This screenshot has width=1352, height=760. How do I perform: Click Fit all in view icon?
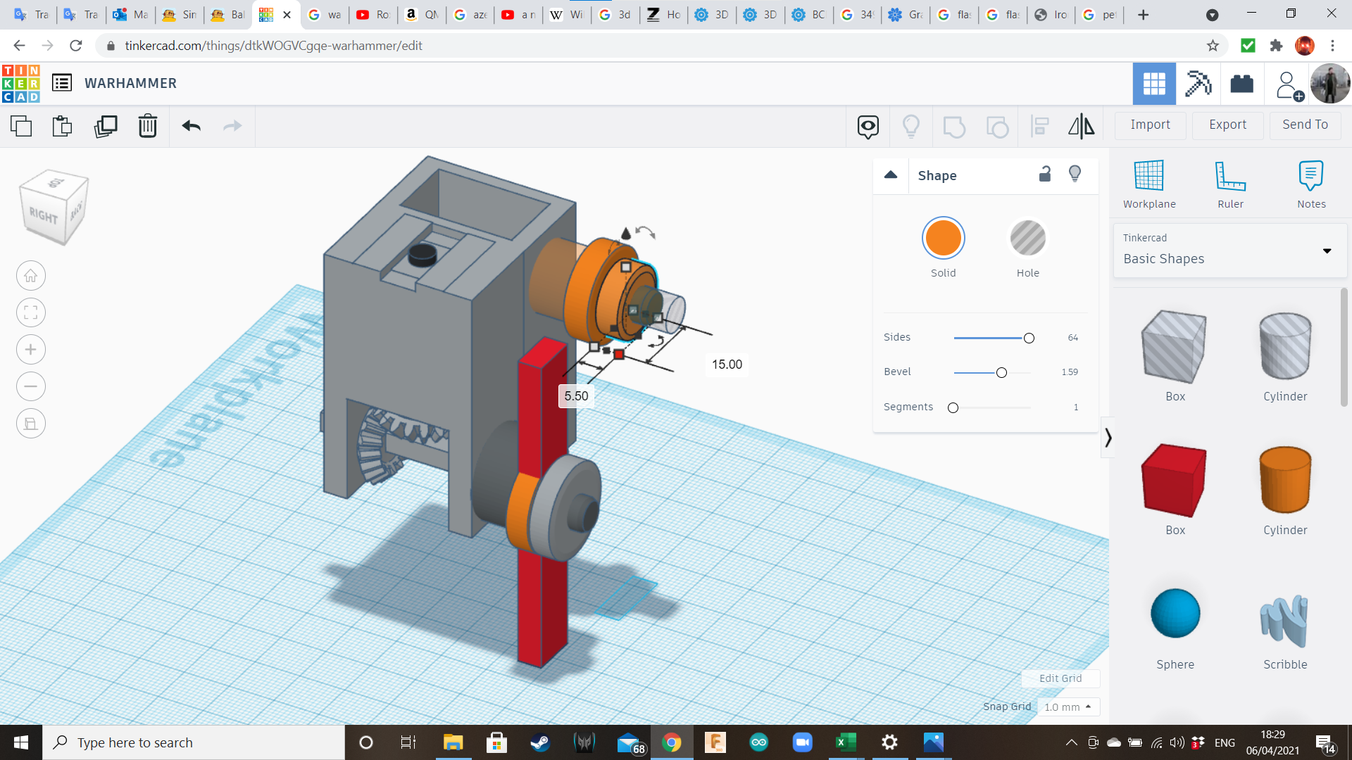click(31, 312)
